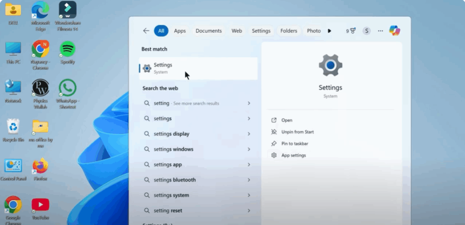Open Settings best match result
This screenshot has height=225, width=465.
(198, 68)
